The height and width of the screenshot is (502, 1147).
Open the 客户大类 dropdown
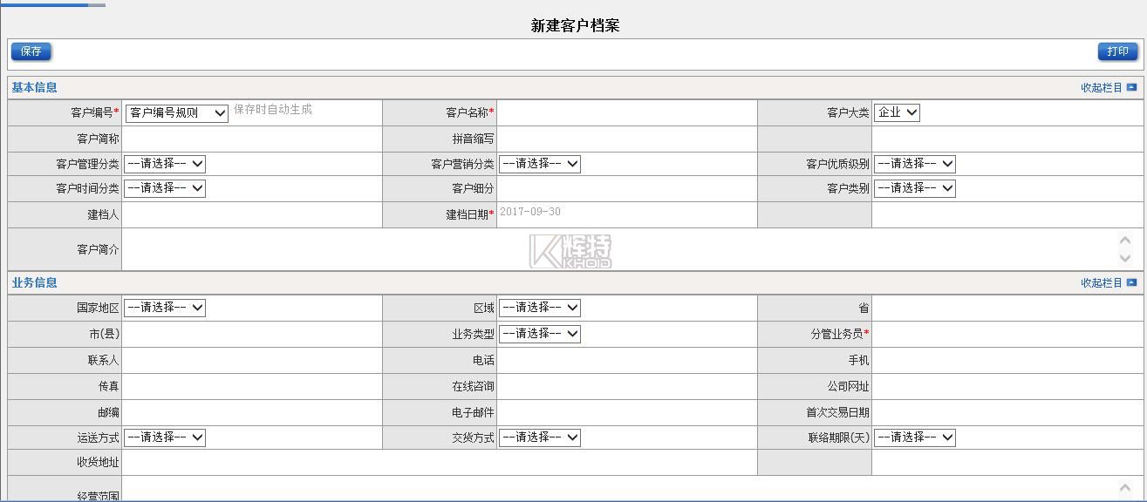(897, 112)
